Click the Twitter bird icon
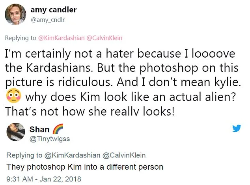 [x=237, y=128]
